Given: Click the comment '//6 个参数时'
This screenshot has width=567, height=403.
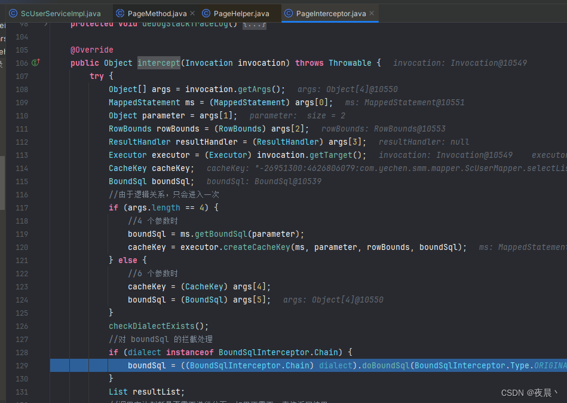Looking at the screenshot, I should pos(152,273).
